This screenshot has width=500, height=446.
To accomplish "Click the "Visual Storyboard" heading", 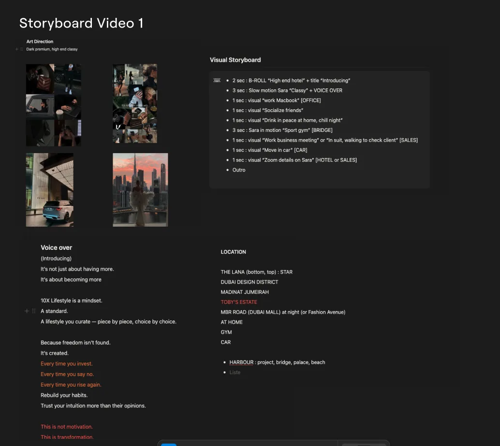I will click(x=235, y=60).
